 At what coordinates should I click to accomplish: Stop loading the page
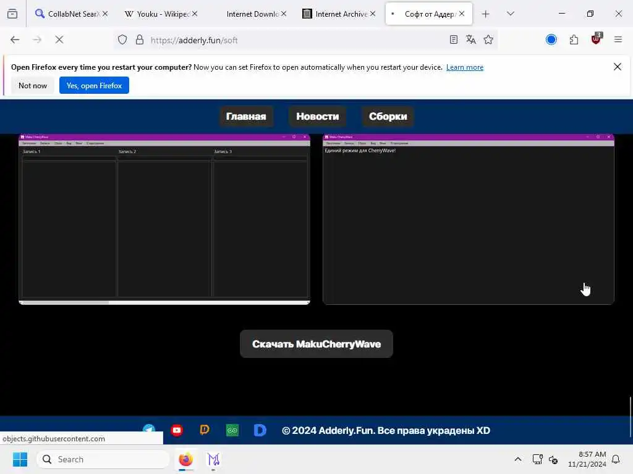pos(59,39)
